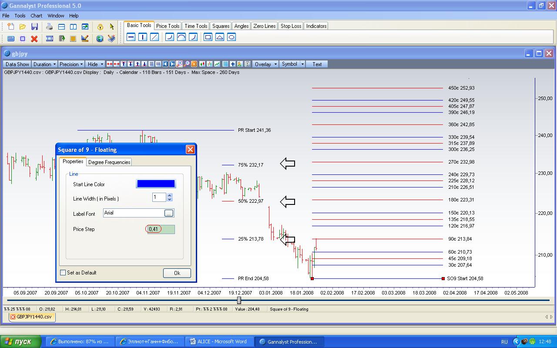Open the Window menu
557x348 pixels.
click(x=56, y=16)
